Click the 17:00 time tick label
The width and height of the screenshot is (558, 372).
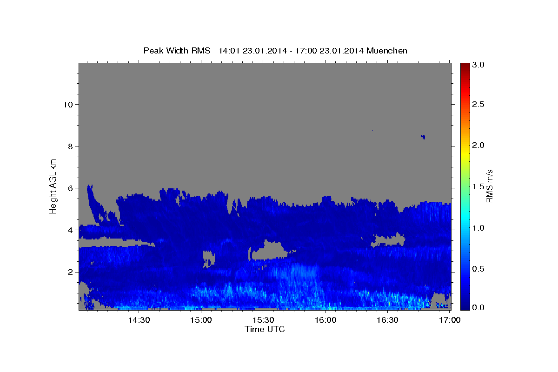point(450,320)
